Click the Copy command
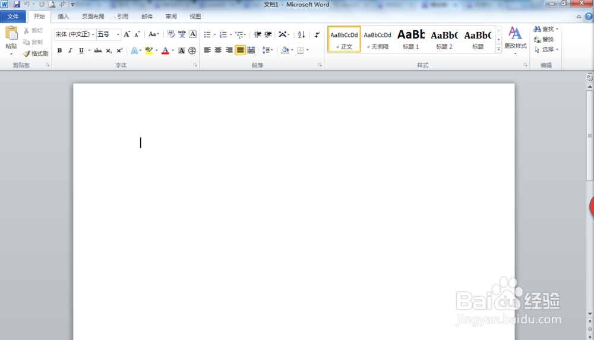The height and width of the screenshot is (340, 594). [33, 42]
